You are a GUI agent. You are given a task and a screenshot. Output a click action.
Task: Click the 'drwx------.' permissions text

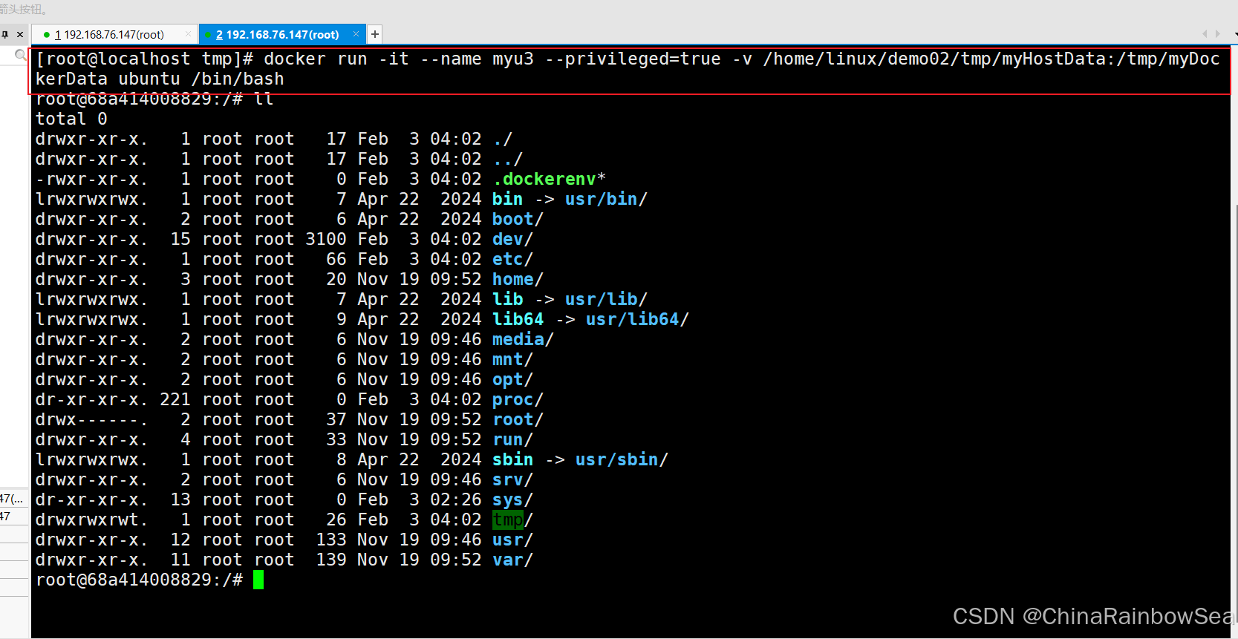click(91, 419)
